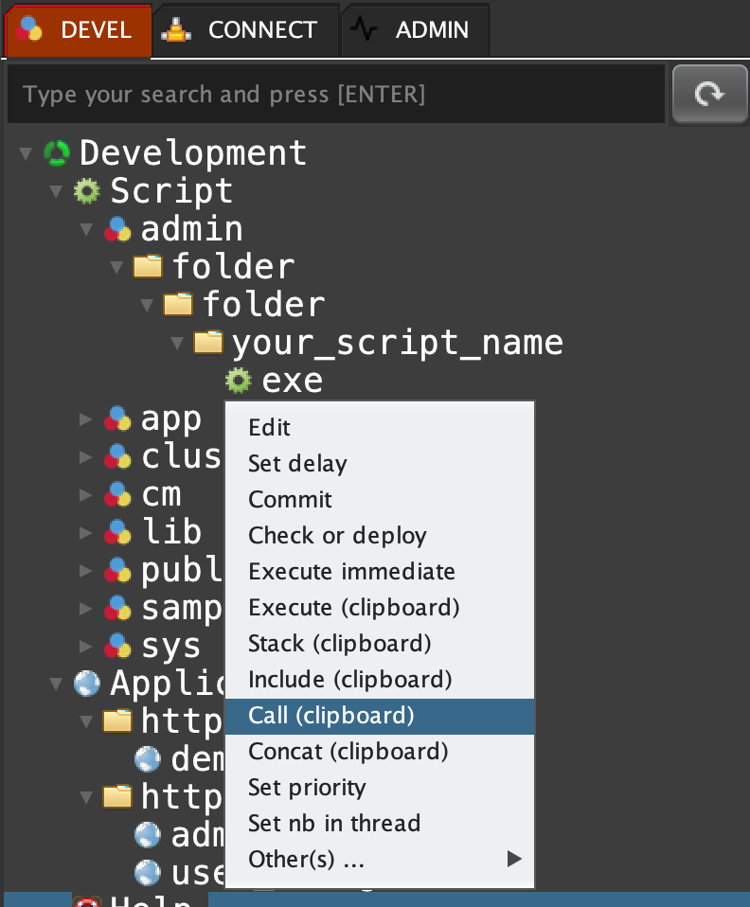Click the green Development root icon
This screenshot has height=907, width=750.
pyautogui.click(x=57, y=152)
